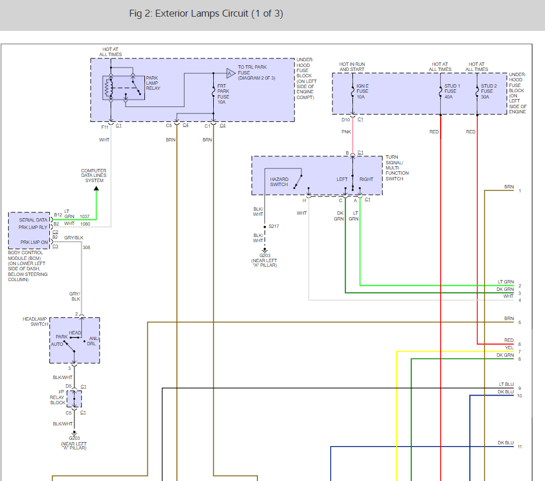The height and width of the screenshot is (481, 545).
Task: Click the LT BLU wire label at terminal 9
Action: pyautogui.click(x=506, y=384)
